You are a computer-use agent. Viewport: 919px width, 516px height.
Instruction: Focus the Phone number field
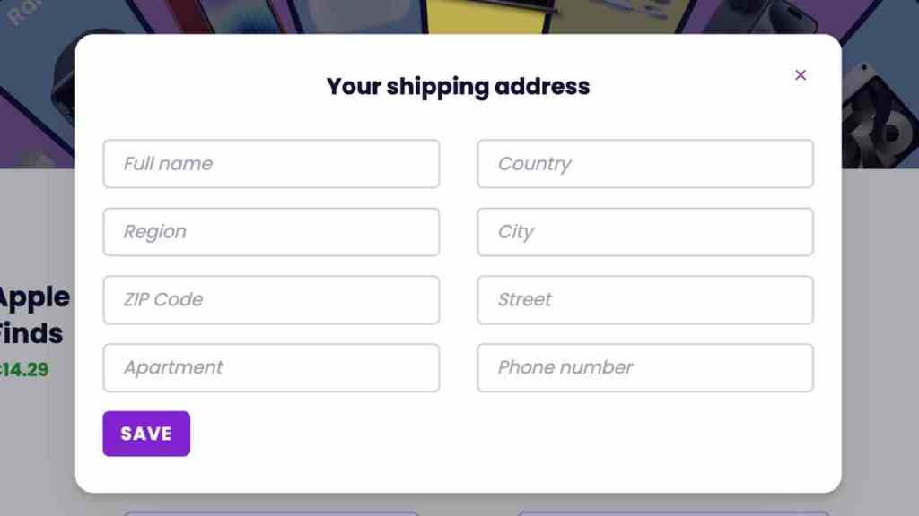644,368
